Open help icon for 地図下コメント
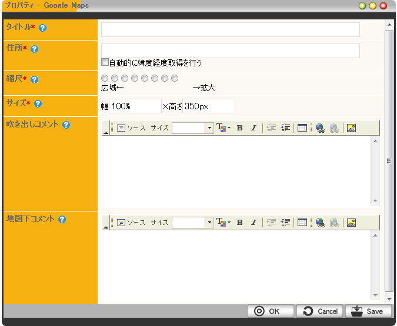 [62, 219]
